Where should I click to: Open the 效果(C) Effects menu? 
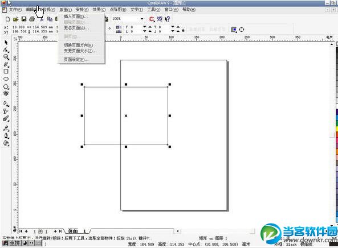[x=99, y=10]
